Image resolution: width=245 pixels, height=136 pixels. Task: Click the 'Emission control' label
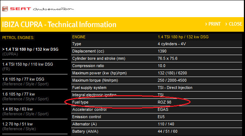pyautogui.click(x=87, y=117)
